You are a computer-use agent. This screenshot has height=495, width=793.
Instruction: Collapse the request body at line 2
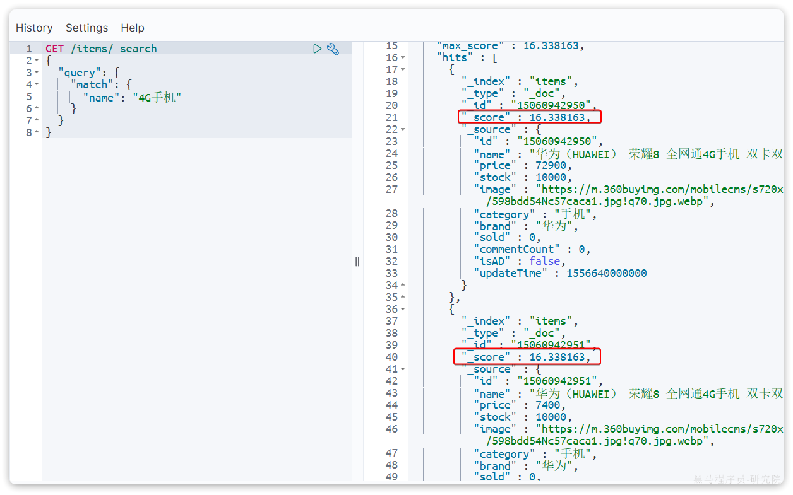(x=37, y=61)
